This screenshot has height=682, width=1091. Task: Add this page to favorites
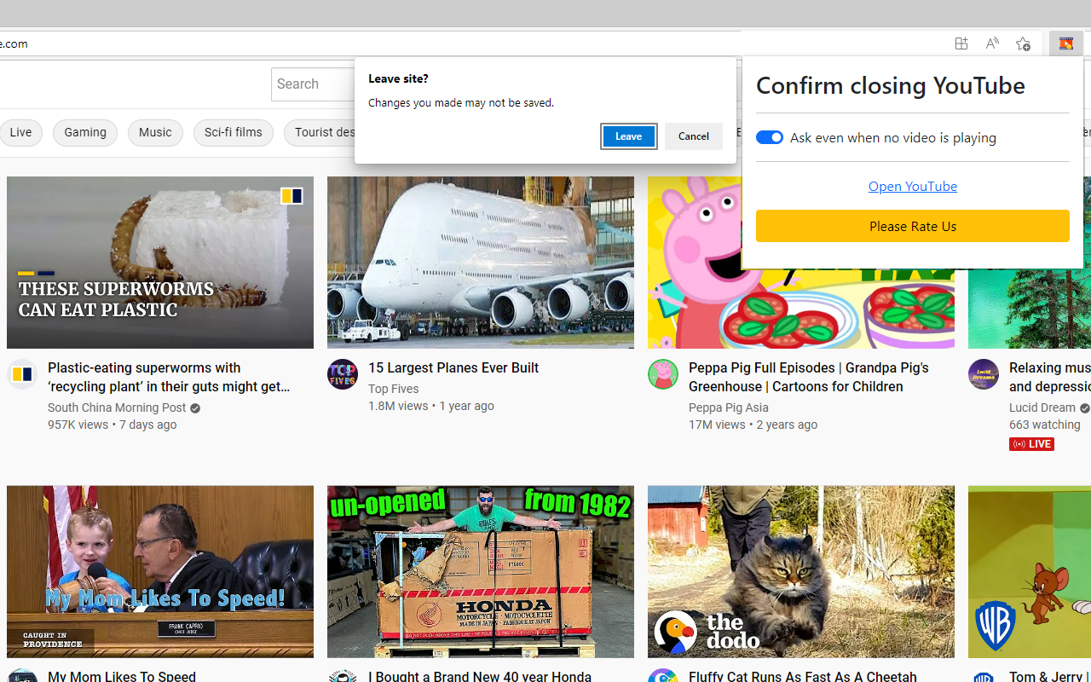click(x=1023, y=43)
